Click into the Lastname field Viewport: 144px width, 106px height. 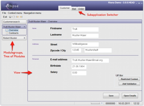point(85,35)
